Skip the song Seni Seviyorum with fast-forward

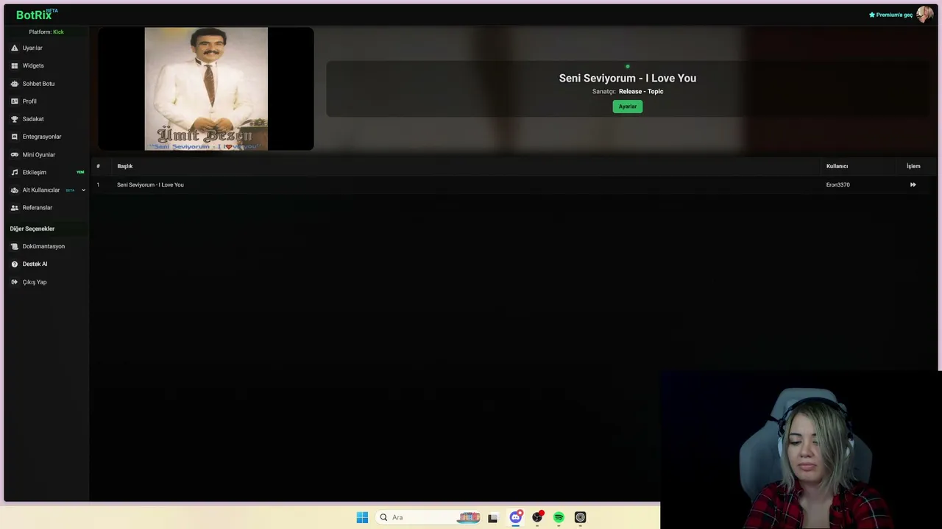tap(913, 185)
